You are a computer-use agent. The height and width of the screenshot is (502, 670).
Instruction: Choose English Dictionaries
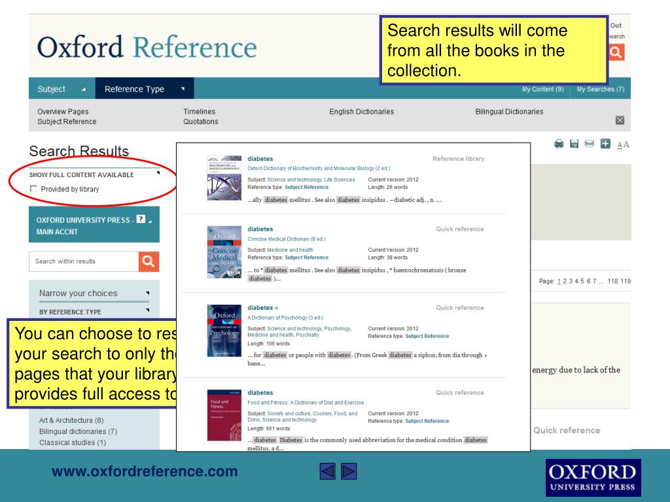[x=361, y=111]
